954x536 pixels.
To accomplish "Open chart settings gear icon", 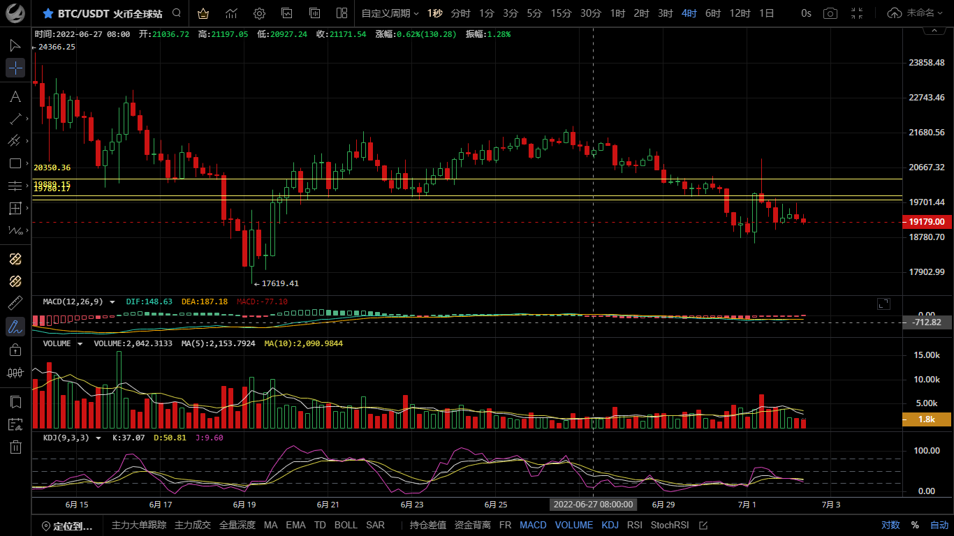I will tap(259, 13).
